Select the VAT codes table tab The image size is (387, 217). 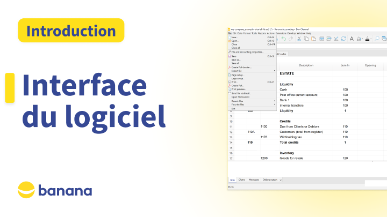click(281, 54)
